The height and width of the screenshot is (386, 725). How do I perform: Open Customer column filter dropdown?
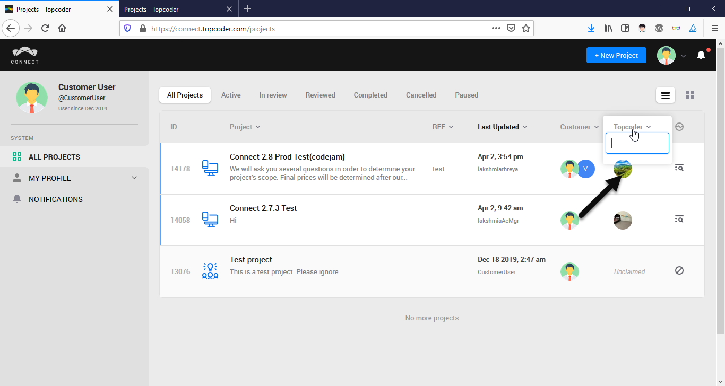tap(580, 127)
